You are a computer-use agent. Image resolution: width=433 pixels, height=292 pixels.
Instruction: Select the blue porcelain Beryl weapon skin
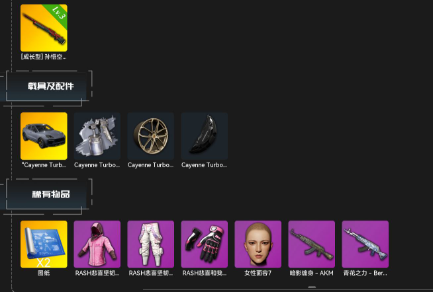point(365,244)
